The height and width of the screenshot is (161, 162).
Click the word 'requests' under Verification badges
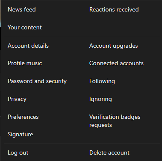pyautogui.click(x=100, y=125)
